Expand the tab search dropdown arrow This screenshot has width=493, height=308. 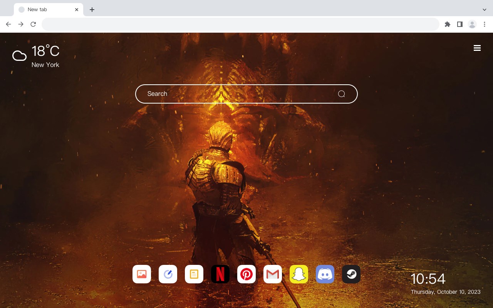click(x=485, y=10)
